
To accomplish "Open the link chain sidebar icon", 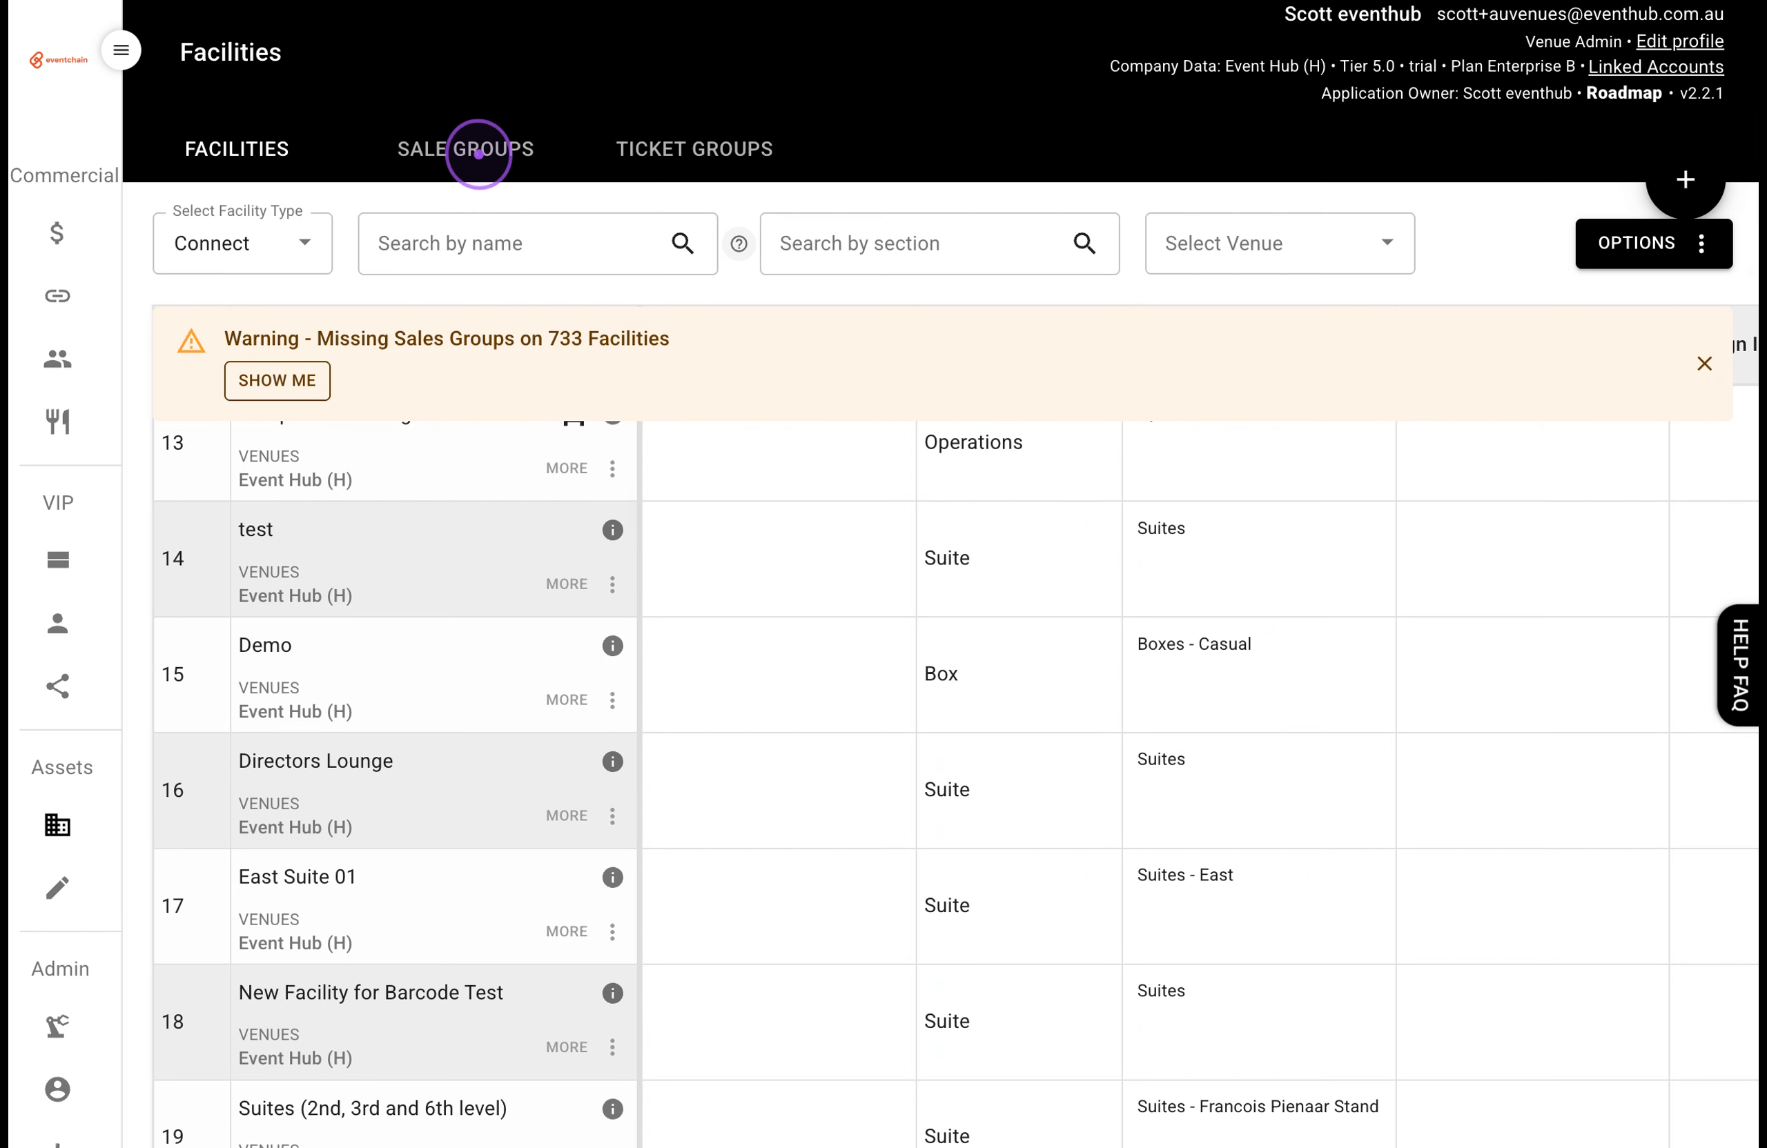I will click(x=57, y=296).
